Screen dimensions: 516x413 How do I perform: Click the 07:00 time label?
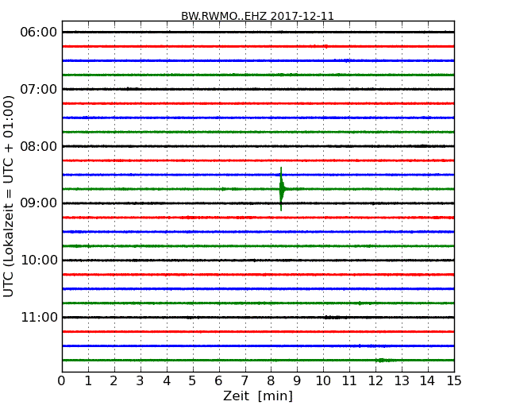point(39,89)
